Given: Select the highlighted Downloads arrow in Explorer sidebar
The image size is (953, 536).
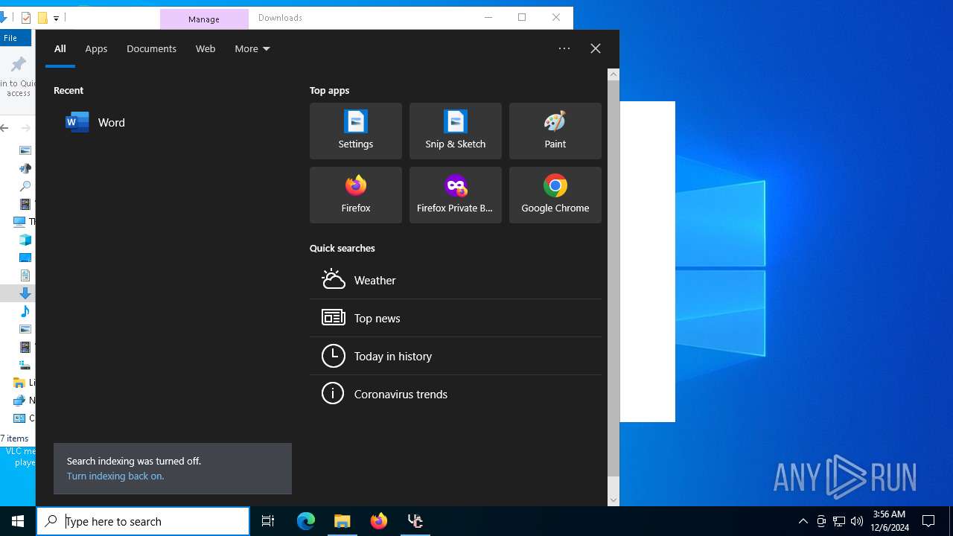Looking at the screenshot, I should (25, 293).
